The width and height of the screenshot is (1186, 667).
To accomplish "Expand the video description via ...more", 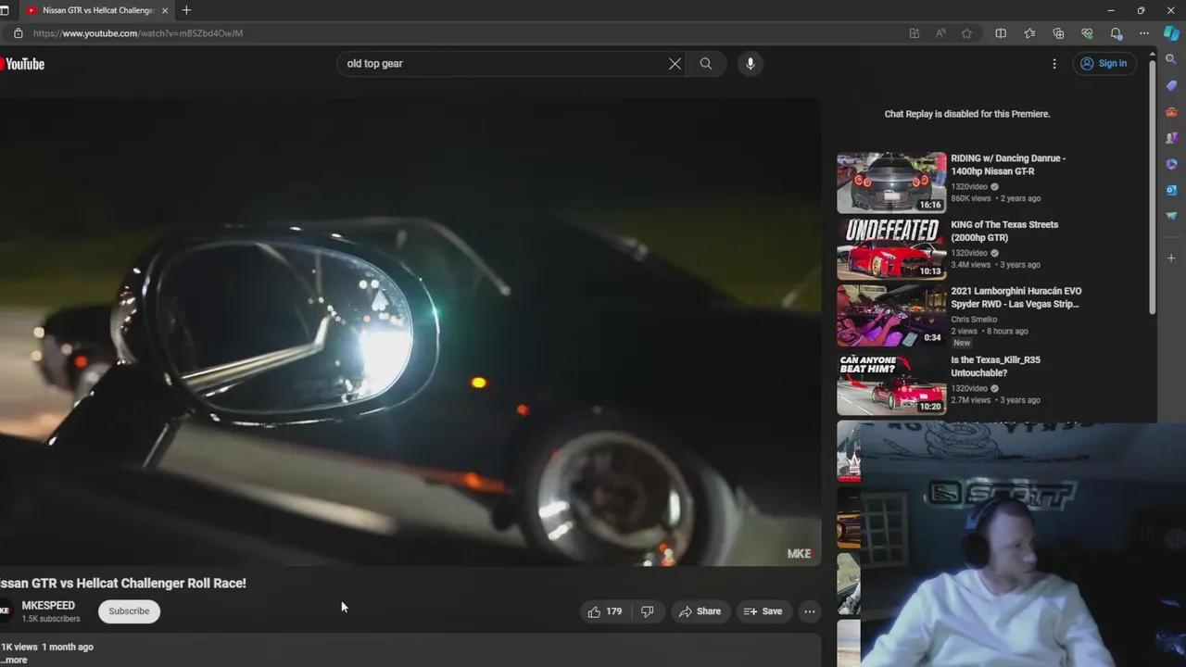I will click(14, 660).
